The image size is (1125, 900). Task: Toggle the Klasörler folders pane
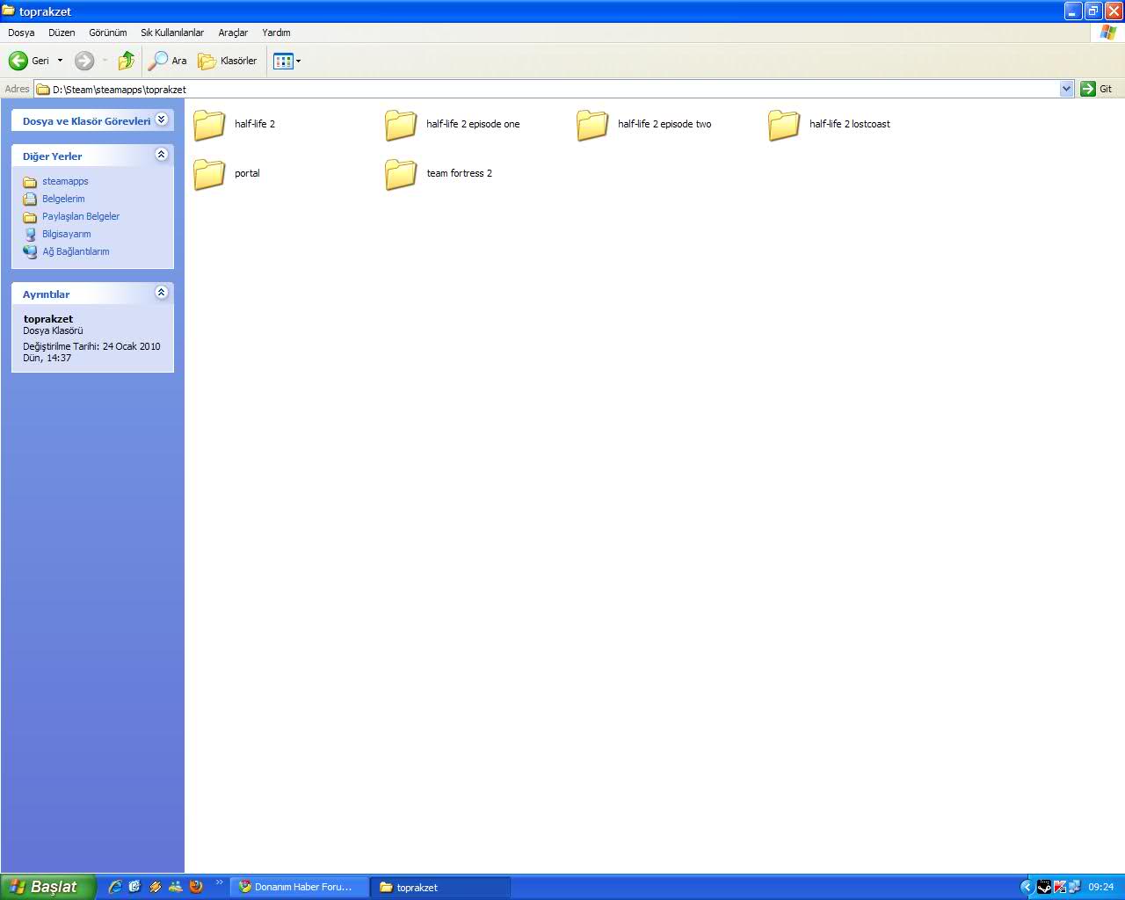(x=228, y=61)
